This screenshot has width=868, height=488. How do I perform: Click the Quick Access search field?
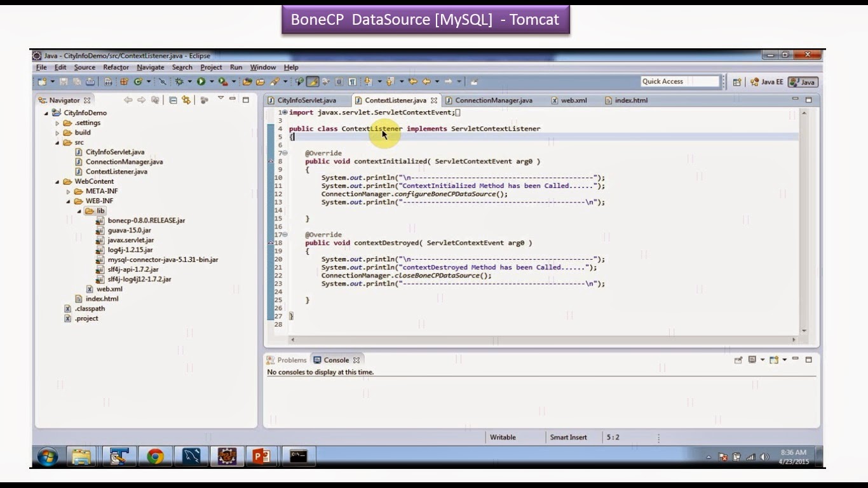pyautogui.click(x=679, y=81)
